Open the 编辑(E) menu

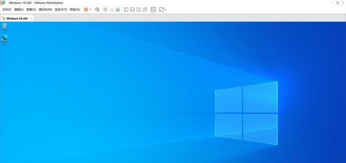pos(19,10)
